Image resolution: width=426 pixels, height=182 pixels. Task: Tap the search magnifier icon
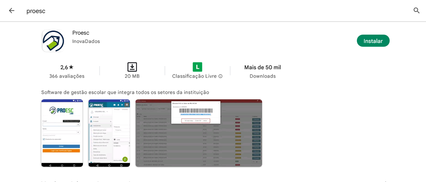[416, 11]
